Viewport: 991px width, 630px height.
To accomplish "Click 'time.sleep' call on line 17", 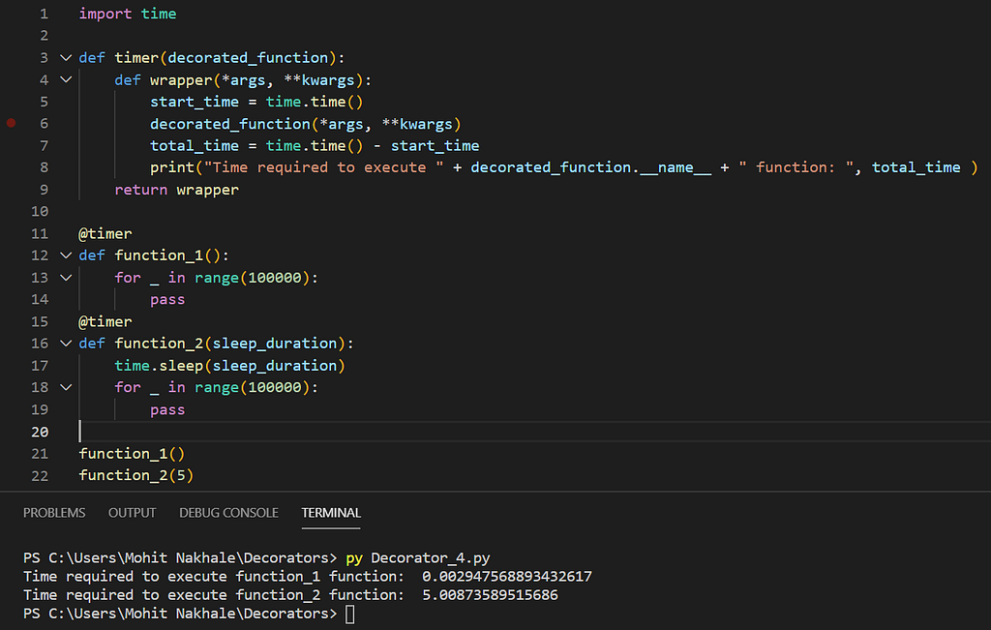I will pyautogui.click(x=159, y=365).
